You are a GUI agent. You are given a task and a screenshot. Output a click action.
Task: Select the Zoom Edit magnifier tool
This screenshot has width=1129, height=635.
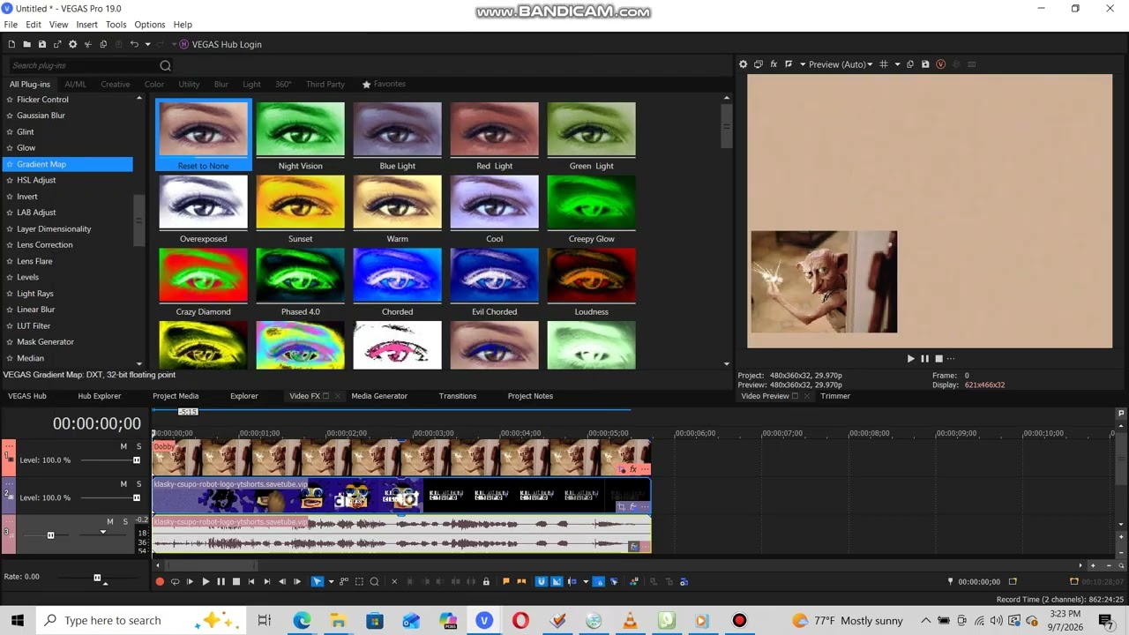click(x=374, y=581)
